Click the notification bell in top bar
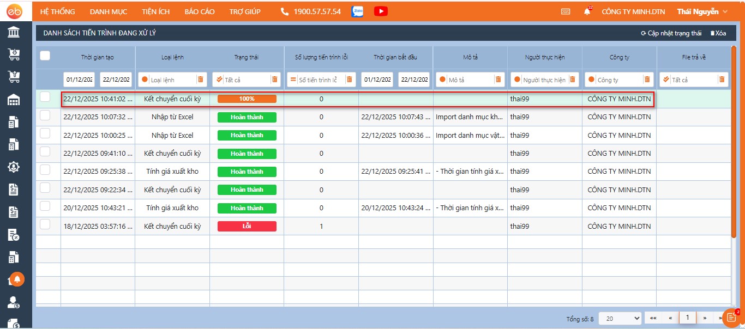 [x=587, y=11]
